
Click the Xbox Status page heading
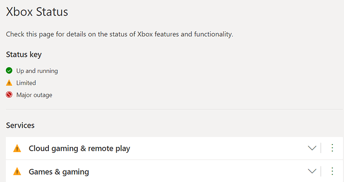point(37,11)
